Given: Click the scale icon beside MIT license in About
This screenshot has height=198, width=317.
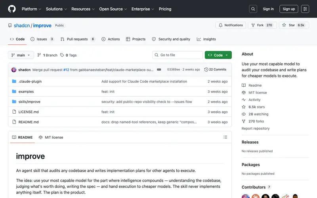Looking at the screenshot, I should coord(244,92).
